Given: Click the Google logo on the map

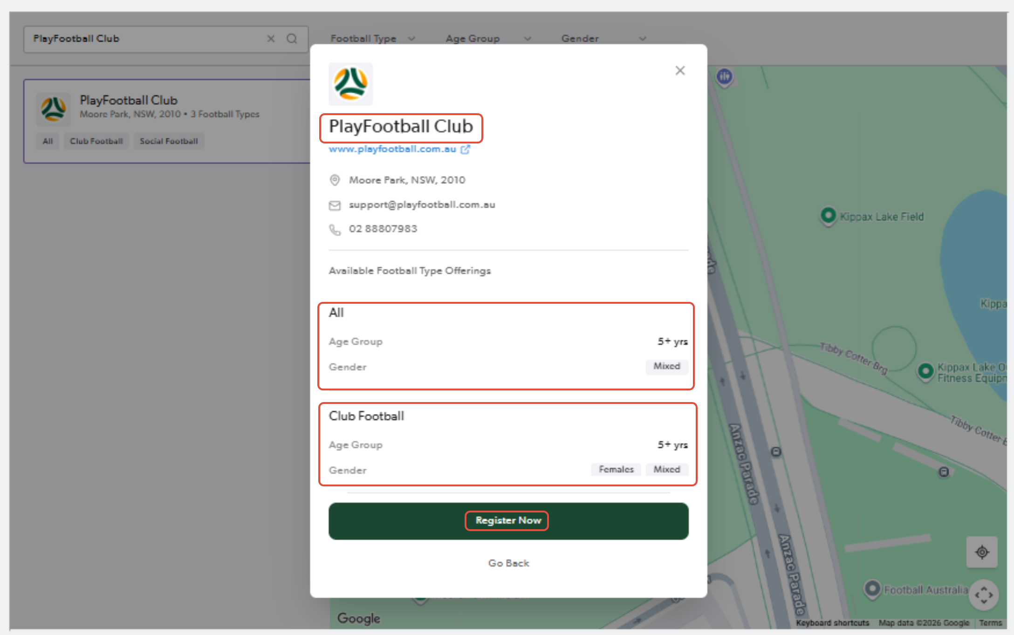Looking at the screenshot, I should [359, 618].
